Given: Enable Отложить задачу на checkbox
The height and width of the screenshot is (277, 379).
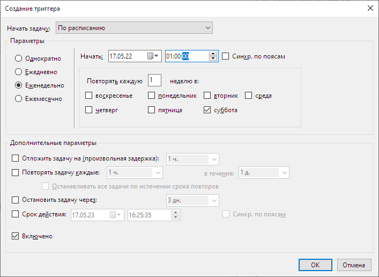Looking at the screenshot, I should pyautogui.click(x=15, y=158).
